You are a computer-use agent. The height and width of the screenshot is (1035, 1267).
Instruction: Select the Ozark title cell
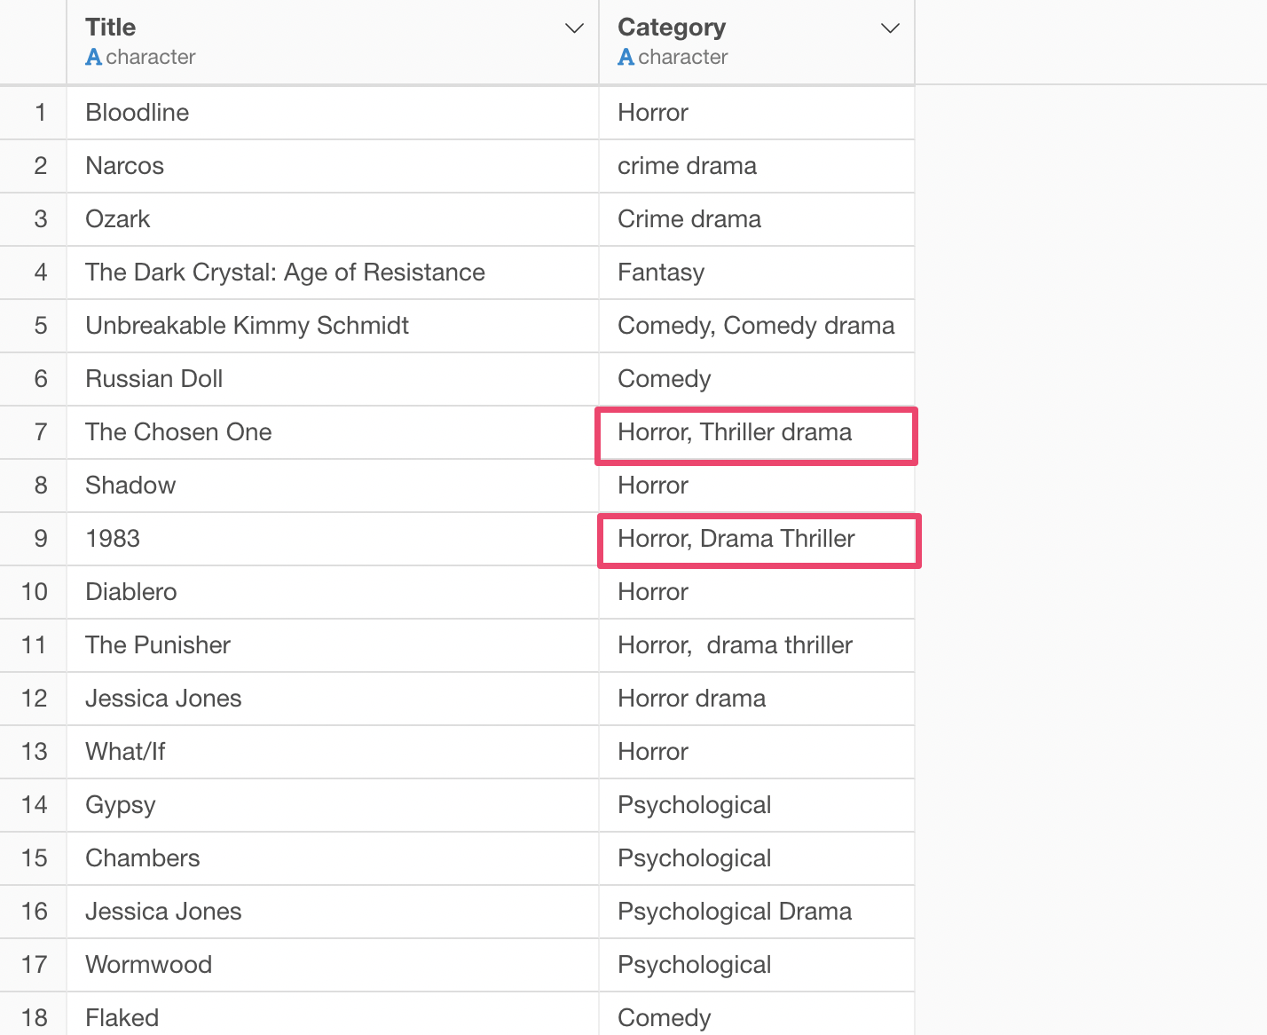pyautogui.click(x=333, y=219)
